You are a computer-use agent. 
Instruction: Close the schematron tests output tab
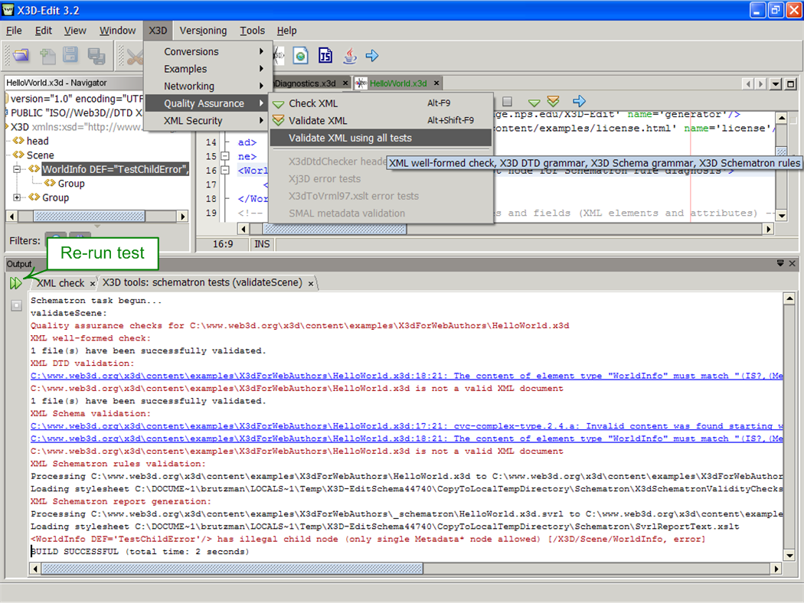pyautogui.click(x=311, y=283)
